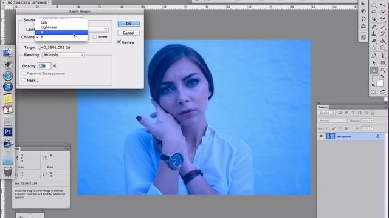Viewport: 389px width, 218px height.
Task: Select the Healing Brush tool
Action: (x=374, y=27)
